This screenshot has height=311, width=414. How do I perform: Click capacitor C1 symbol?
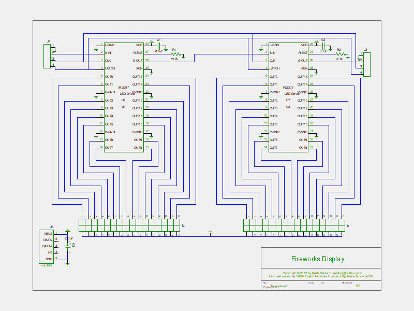tap(159, 46)
